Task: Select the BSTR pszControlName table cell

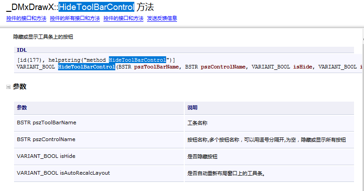Action: pyautogui.click(x=46, y=139)
